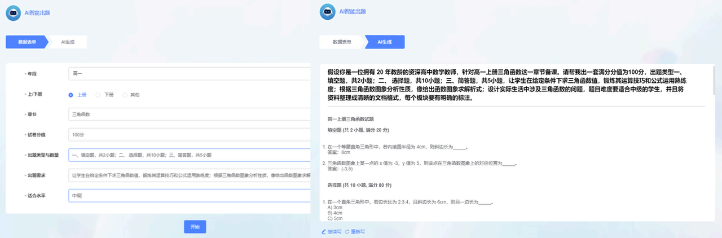The image size is (722, 238).
Task: Click the robot logo icon in right screen header
Action: pyautogui.click(x=328, y=11)
